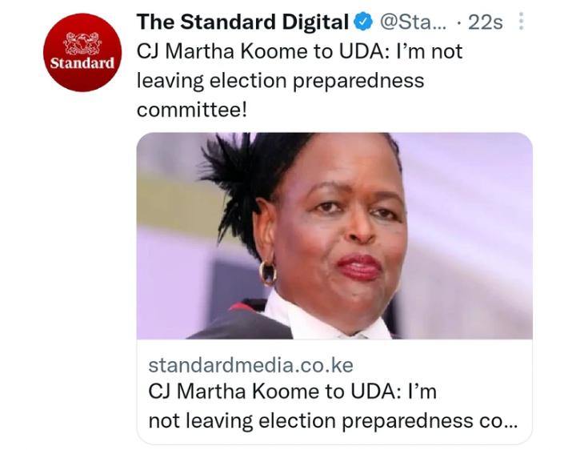Open the tweet via the 22s timestamp
This screenshot has width=576, height=450.
[486, 22]
